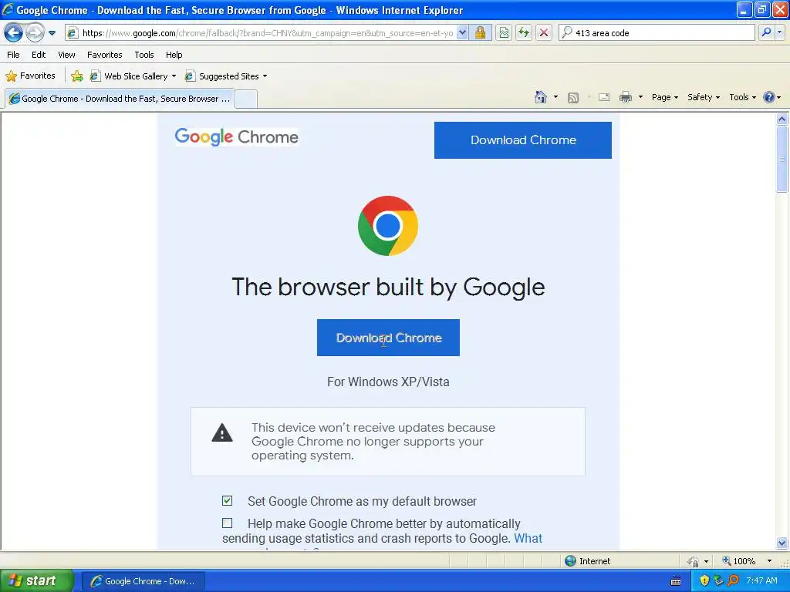Click the browser Forward arrow button
This screenshot has height=592, width=790.
(x=35, y=33)
